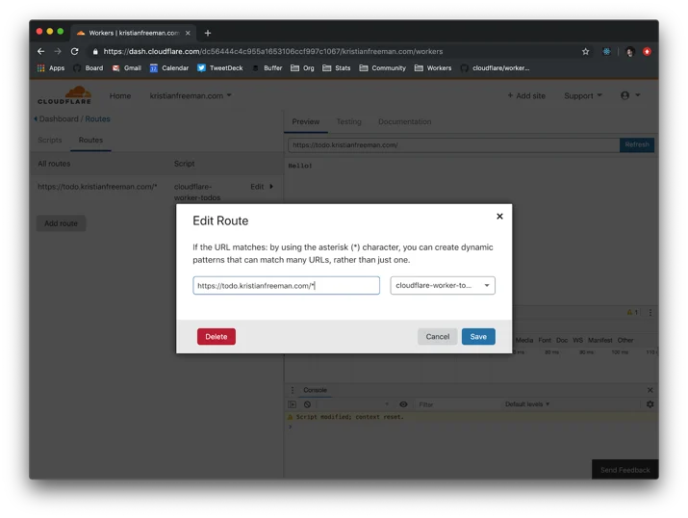Open the Default levels dropdown
Viewport: 688px width, 518px height.
[527, 403]
